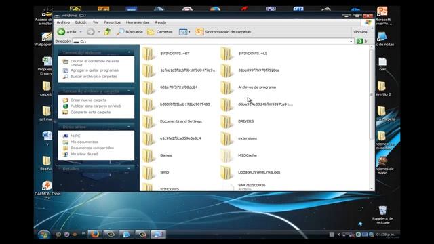The image size is (434, 244).
Task: Open the Ver menu
Action: coord(96,22)
